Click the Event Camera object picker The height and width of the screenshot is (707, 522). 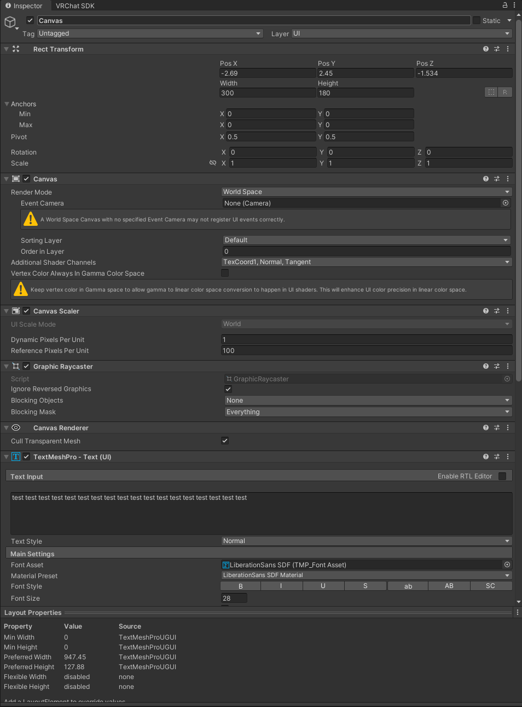[x=506, y=203]
